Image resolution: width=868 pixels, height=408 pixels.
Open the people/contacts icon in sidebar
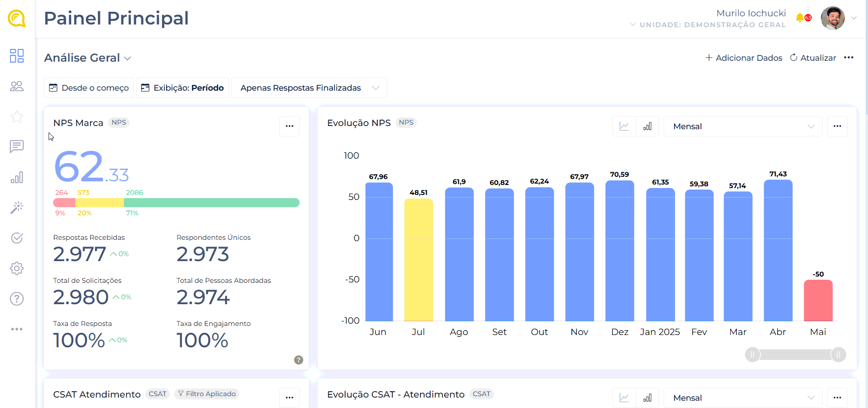(x=17, y=86)
